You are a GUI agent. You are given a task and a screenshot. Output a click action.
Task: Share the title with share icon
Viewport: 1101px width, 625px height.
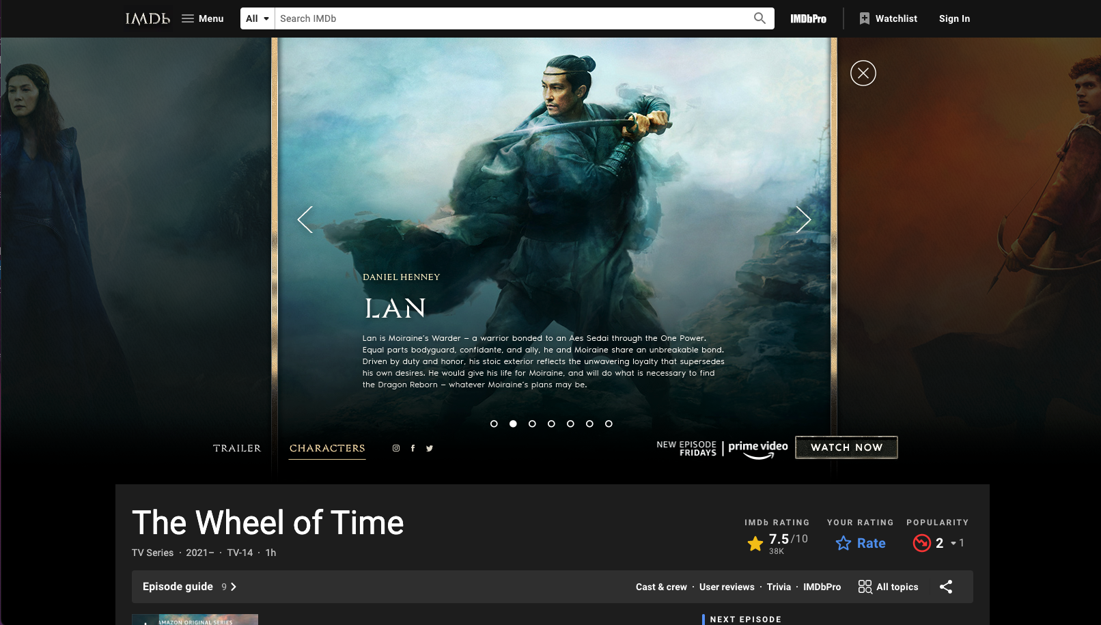pyautogui.click(x=946, y=587)
